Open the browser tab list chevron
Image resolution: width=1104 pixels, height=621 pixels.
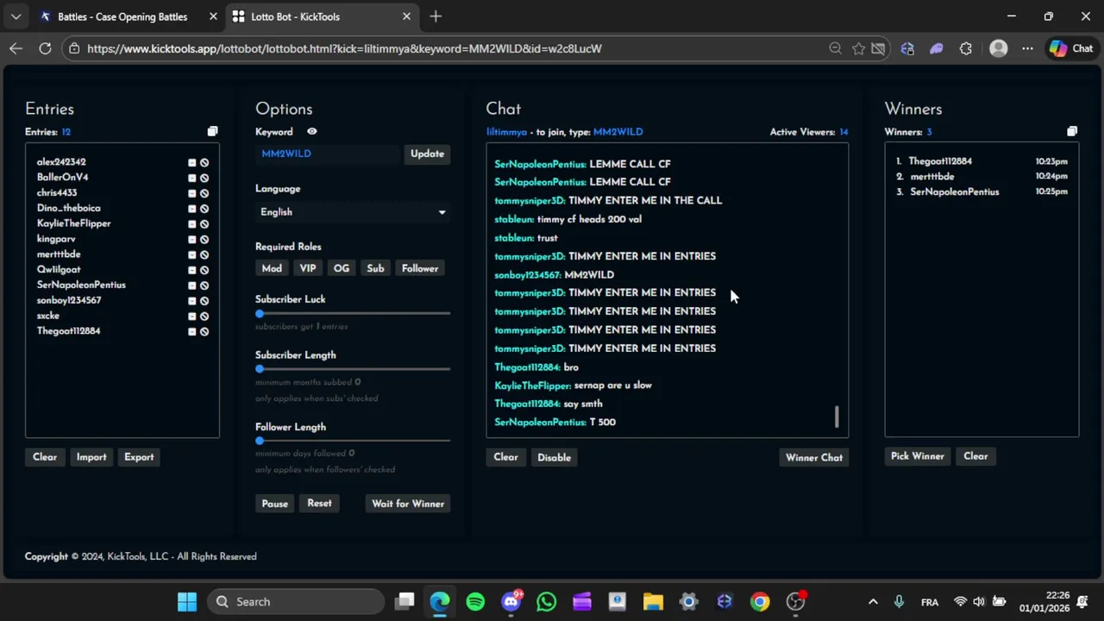(x=16, y=16)
